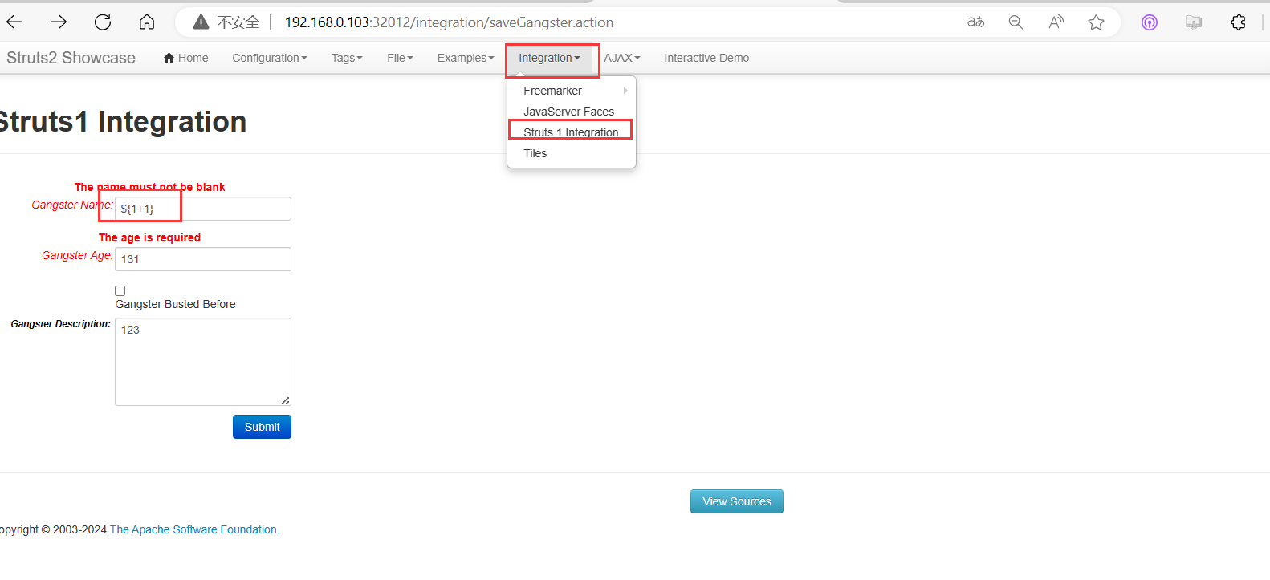Image resolution: width=1270 pixels, height=580 pixels.
Task: Click the zoom magnifier icon in address bar
Action: [x=1016, y=22]
